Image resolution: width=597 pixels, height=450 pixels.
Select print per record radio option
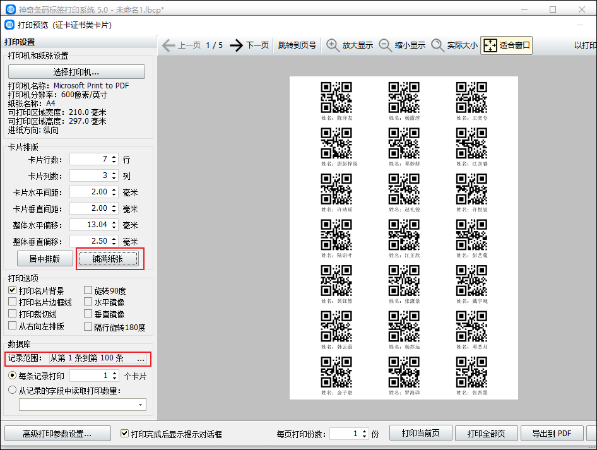click(12, 376)
